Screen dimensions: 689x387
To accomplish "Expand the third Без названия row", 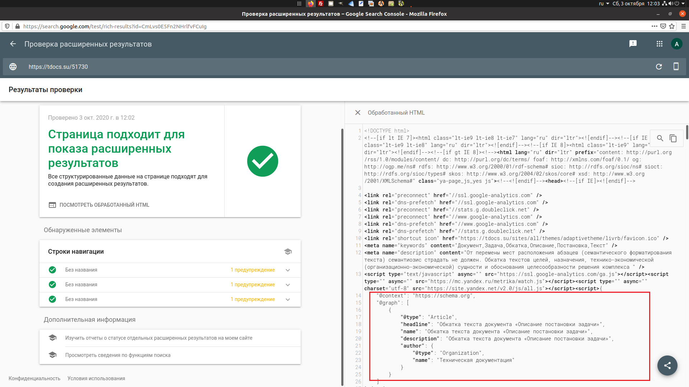I will 288,300.
